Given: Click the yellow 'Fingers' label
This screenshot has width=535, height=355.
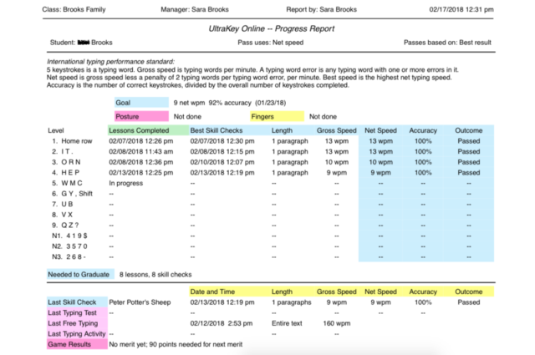Looking at the screenshot, I should click(277, 117).
